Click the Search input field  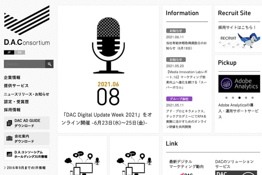[x=24, y=64]
